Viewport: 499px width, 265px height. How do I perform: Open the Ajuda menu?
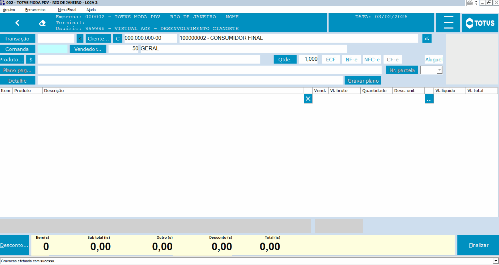(x=91, y=10)
